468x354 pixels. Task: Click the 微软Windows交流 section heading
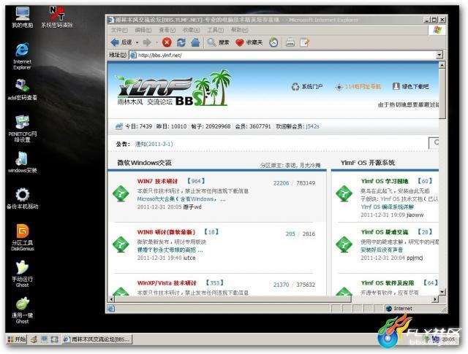point(144,163)
